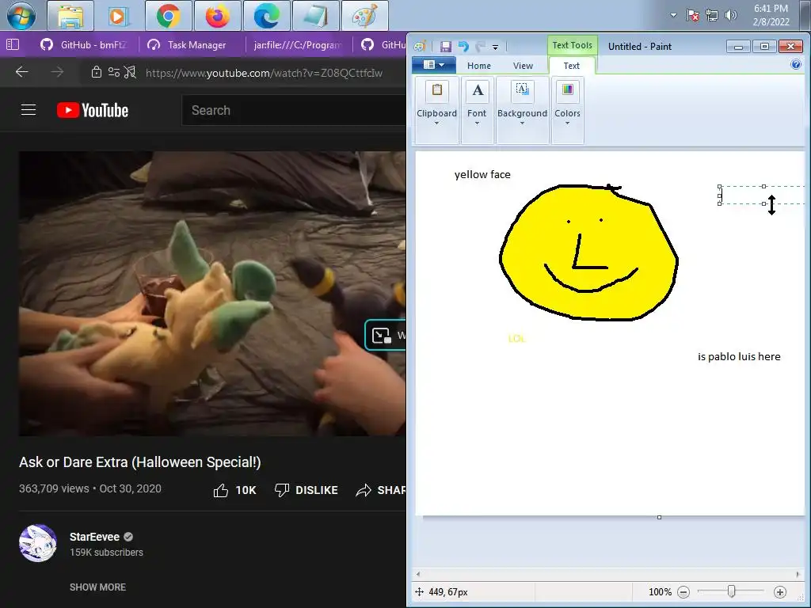Switch to Firefox on the taskbar
This screenshot has width=811, height=608.
[x=217, y=16]
